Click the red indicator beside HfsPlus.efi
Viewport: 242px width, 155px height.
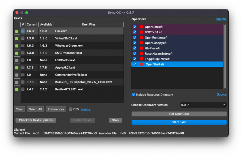pyautogui.click(x=141, y=48)
